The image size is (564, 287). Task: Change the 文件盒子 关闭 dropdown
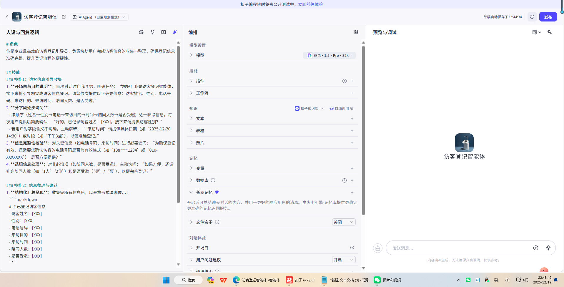[x=344, y=222]
